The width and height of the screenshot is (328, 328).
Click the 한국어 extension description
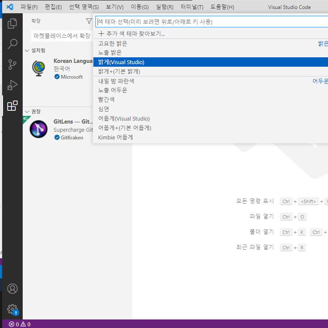[x=62, y=69]
